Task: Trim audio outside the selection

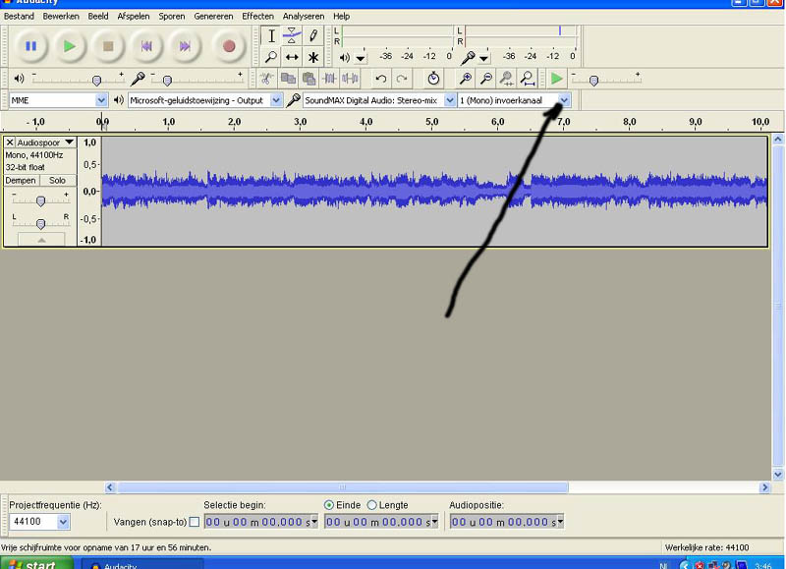Action: pyautogui.click(x=329, y=79)
